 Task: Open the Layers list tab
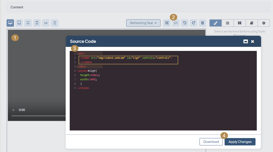228,23
